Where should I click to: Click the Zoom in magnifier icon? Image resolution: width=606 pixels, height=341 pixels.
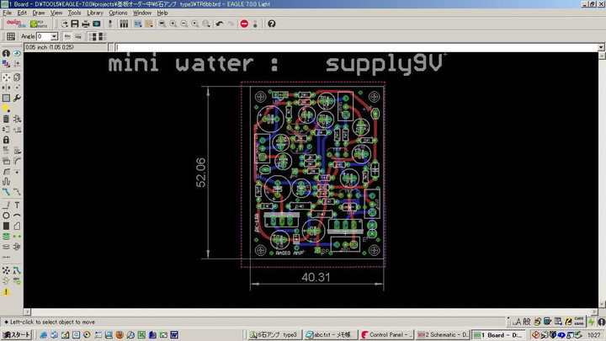tap(173, 24)
